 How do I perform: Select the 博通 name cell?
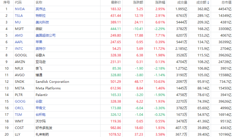tap(39, 75)
